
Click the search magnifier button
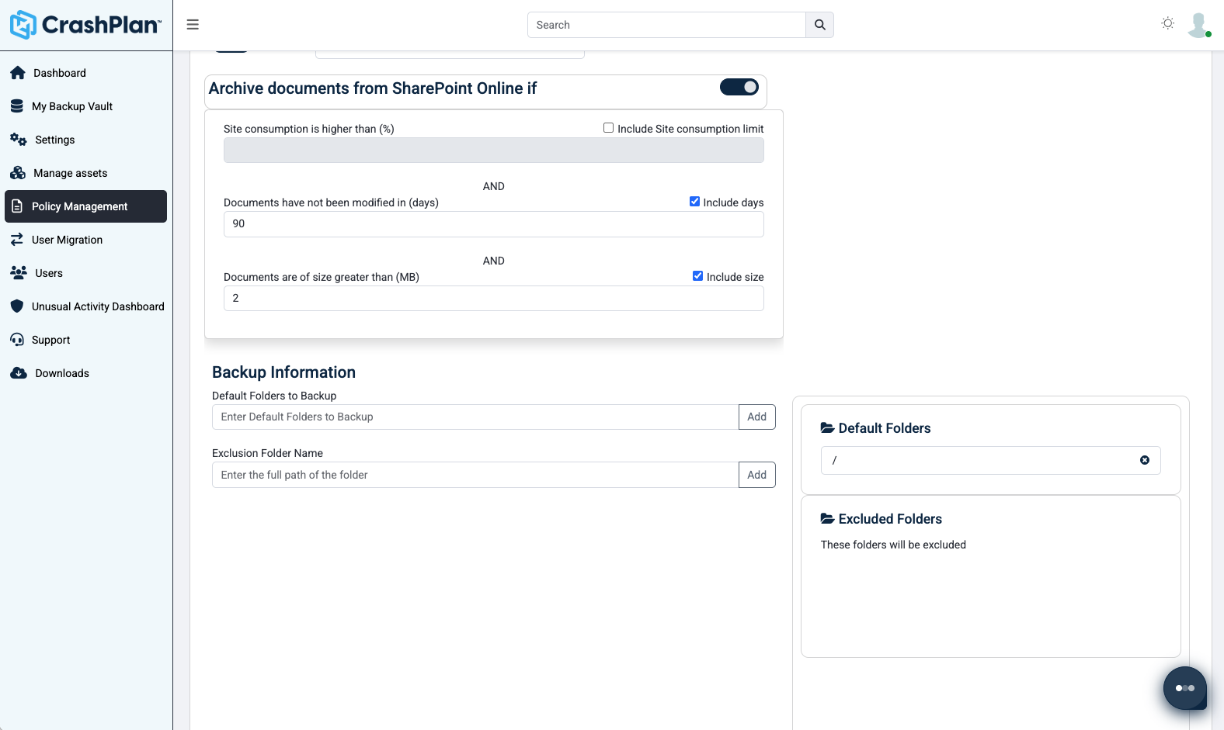click(x=820, y=25)
